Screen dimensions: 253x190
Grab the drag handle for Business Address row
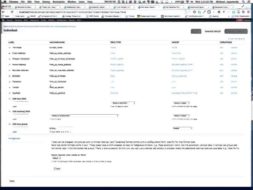click(x=9, y=70)
